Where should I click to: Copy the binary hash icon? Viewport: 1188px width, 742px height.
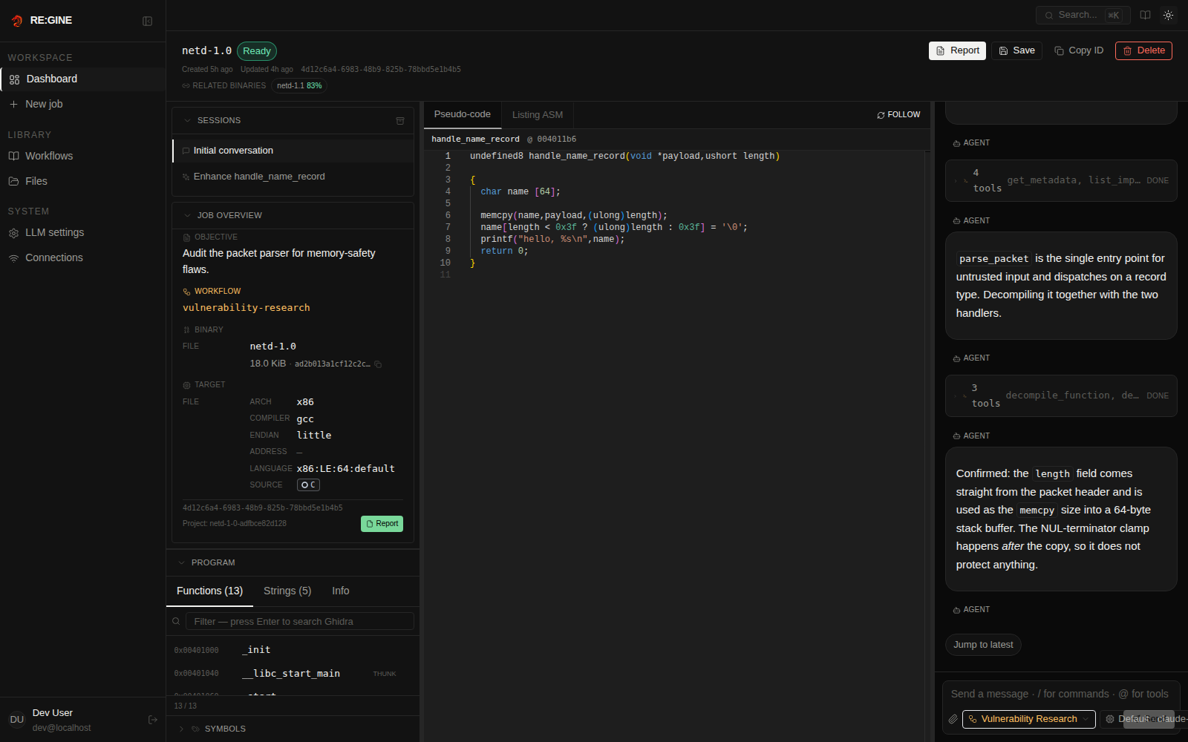click(x=378, y=364)
